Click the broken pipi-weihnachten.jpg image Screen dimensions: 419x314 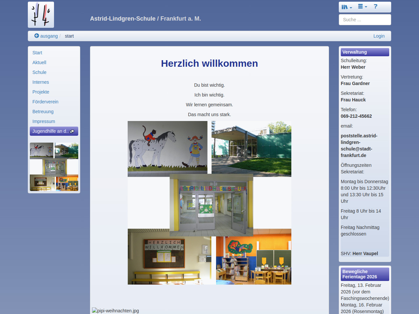116,311
